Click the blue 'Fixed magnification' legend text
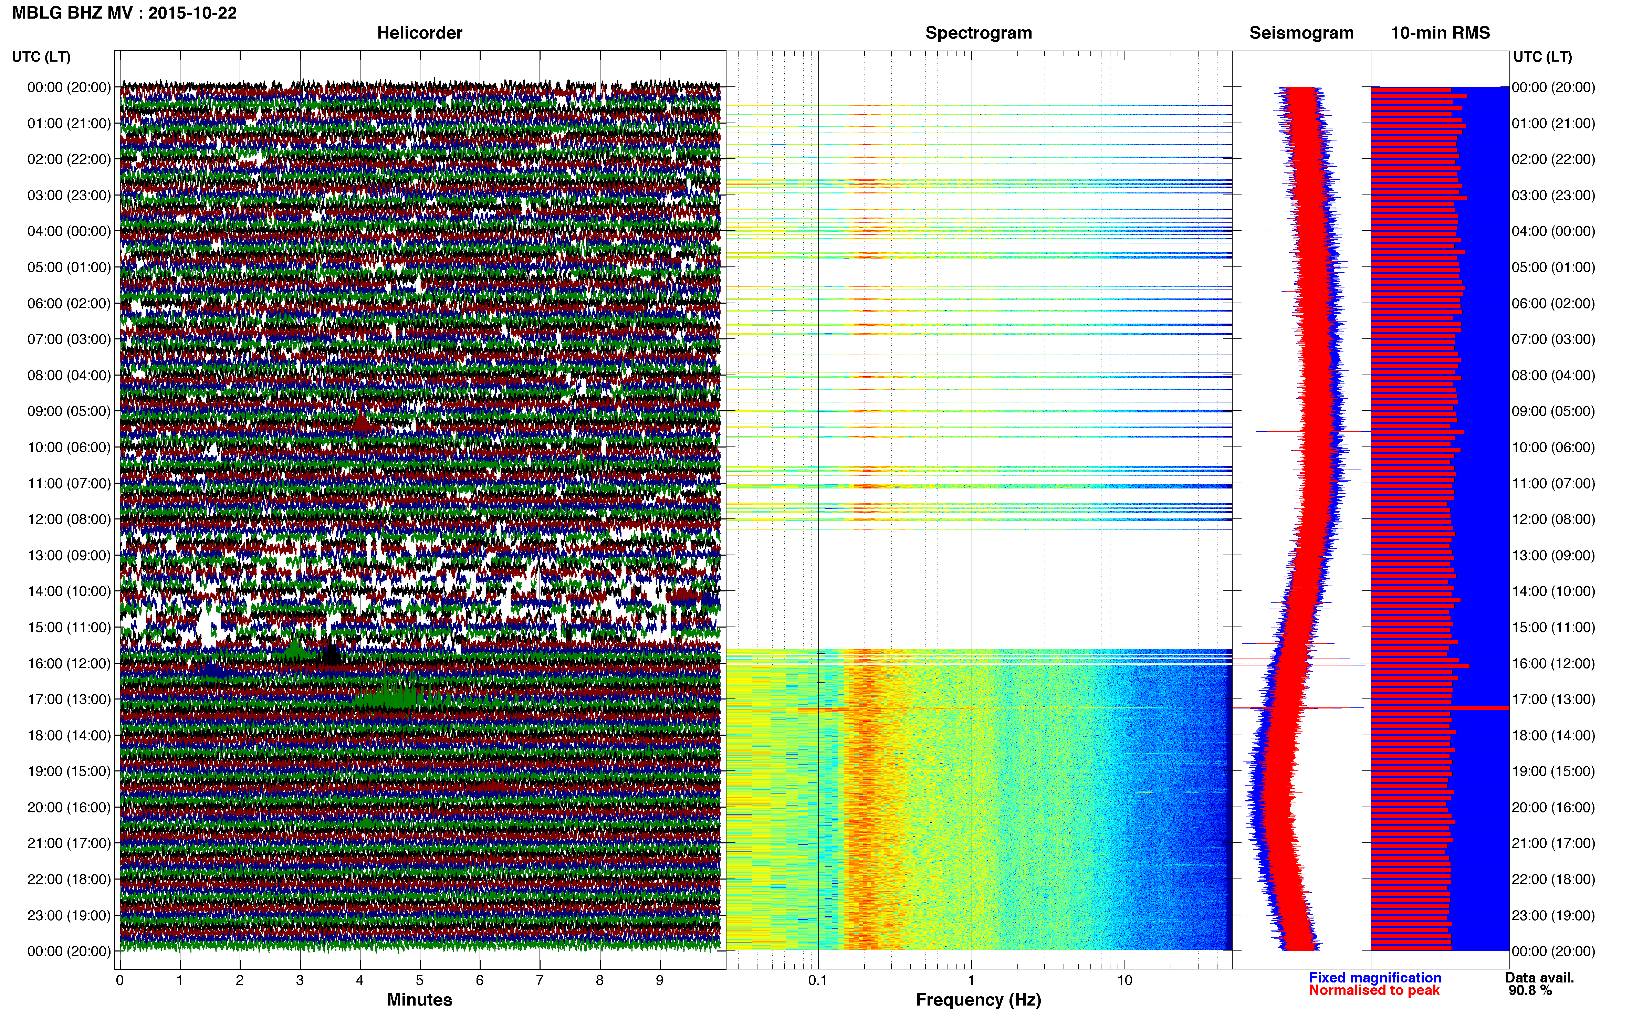This screenshot has height=1020, width=1632. (1375, 978)
